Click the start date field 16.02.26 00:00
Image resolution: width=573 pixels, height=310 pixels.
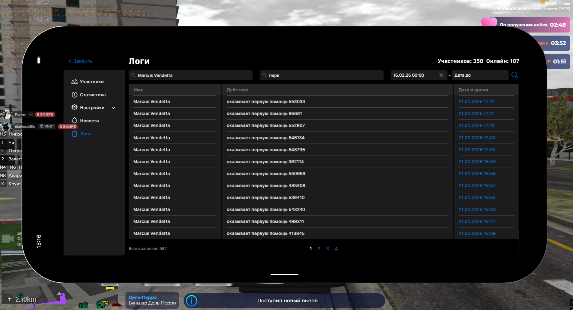(x=418, y=75)
